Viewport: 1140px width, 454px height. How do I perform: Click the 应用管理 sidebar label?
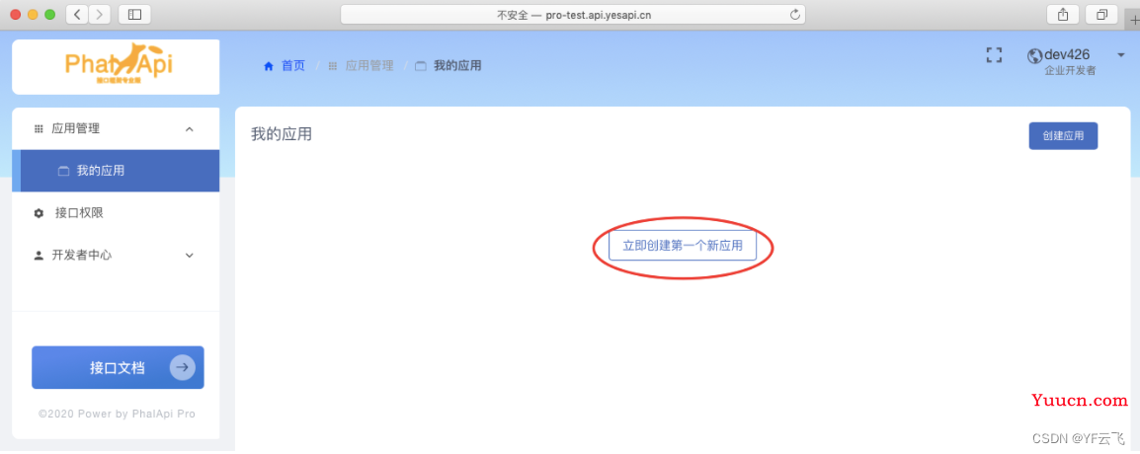[x=76, y=128]
